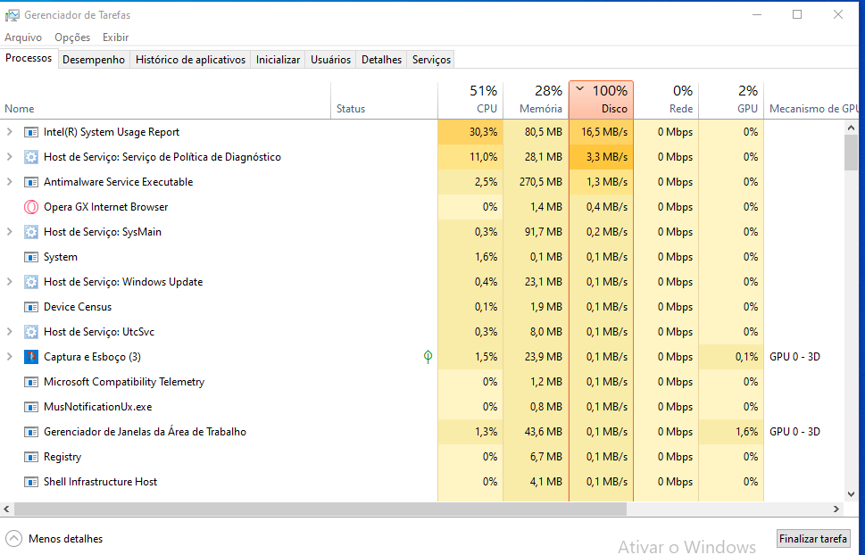Screen dimensions: 865x555
Task: Expand Host de Serviço: Serviço de Política de Diagnóstico
Action: click(x=10, y=157)
